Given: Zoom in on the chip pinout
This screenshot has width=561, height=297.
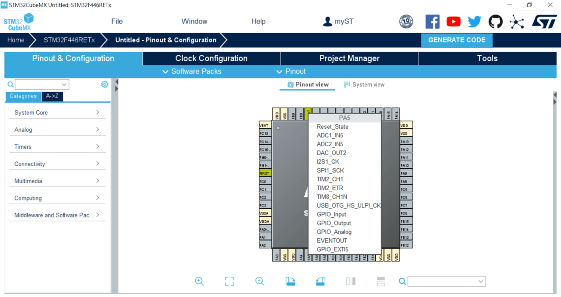Looking at the screenshot, I should 199,281.
